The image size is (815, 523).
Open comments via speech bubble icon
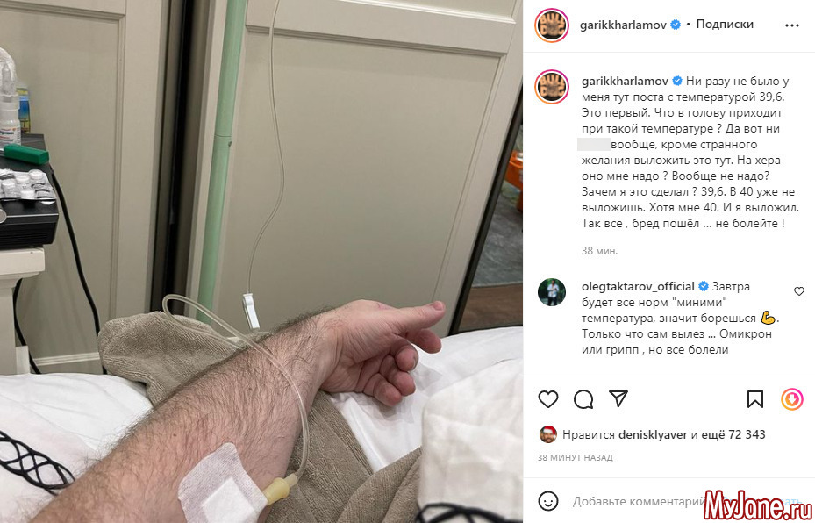(583, 399)
